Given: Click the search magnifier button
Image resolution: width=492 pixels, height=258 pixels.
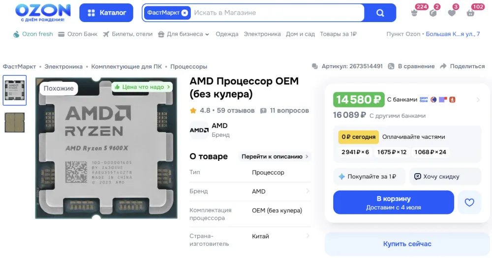Looking at the screenshot, I should [x=380, y=13].
